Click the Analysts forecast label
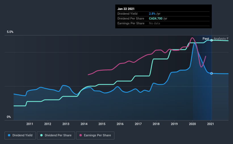 pos(221,39)
